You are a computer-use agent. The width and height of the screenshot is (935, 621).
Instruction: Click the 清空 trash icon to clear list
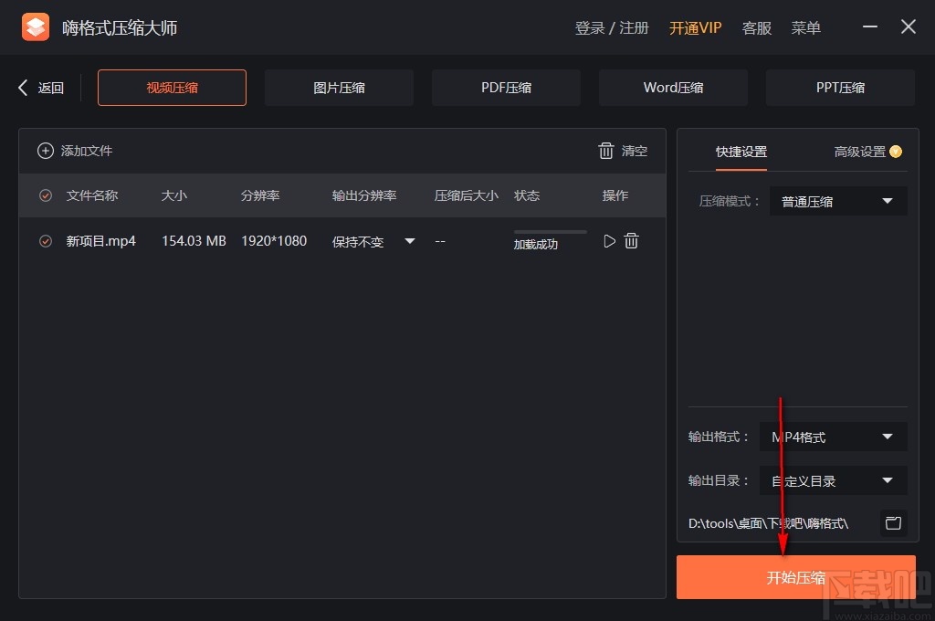[605, 151]
